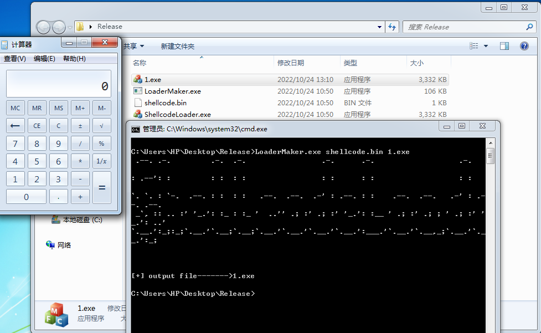Viewport: 541px width, 333px height.
Task: Open the 共享 dropdown in toolbar
Action: click(133, 46)
